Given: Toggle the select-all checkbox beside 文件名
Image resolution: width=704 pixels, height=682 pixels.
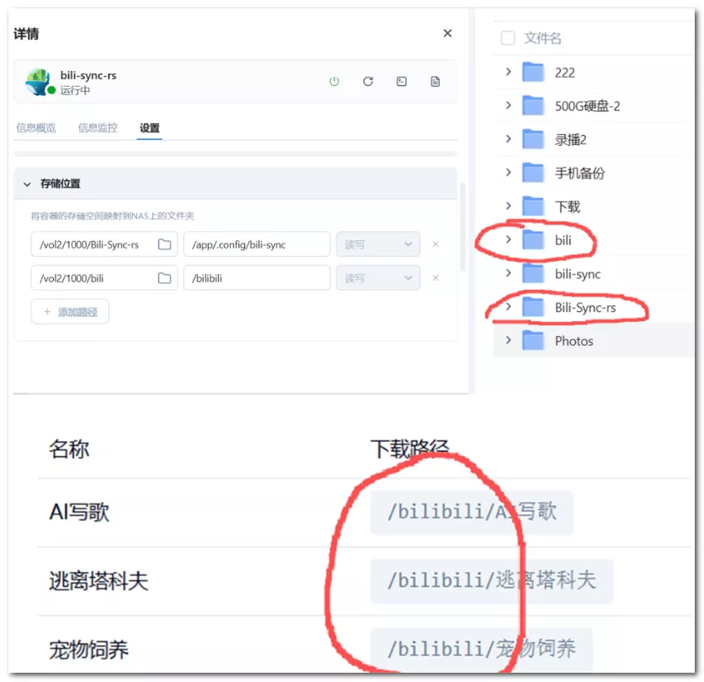Looking at the screenshot, I should click(508, 38).
